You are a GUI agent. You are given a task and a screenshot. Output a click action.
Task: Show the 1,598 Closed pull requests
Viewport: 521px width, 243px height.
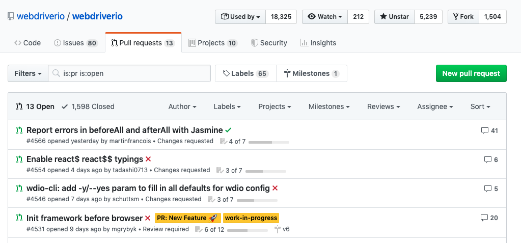pyautogui.click(x=88, y=106)
